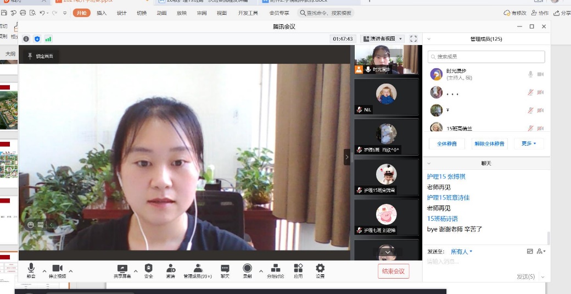This screenshot has width=571, height=294.
Task: Click the red 结束会议 button
Action: pyautogui.click(x=393, y=271)
